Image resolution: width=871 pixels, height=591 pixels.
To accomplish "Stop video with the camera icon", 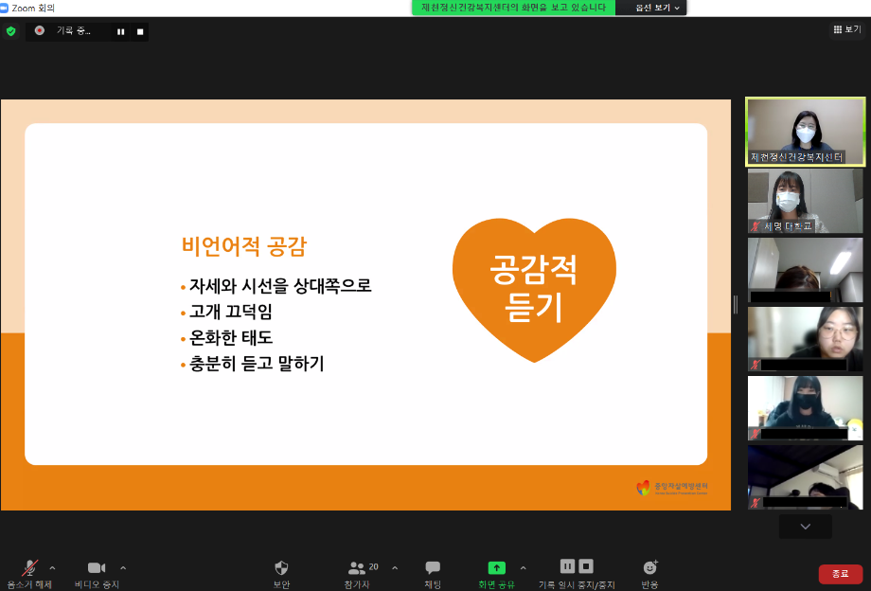I will [x=97, y=568].
